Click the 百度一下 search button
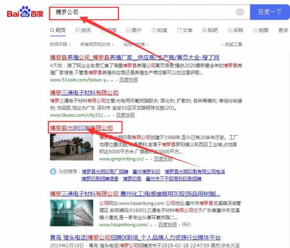The width and height of the screenshot is (290, 248). [270, 12]
